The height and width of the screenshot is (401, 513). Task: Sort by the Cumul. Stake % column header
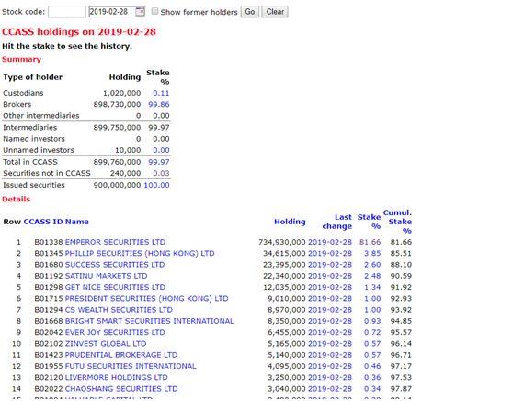tap(397, 222)
